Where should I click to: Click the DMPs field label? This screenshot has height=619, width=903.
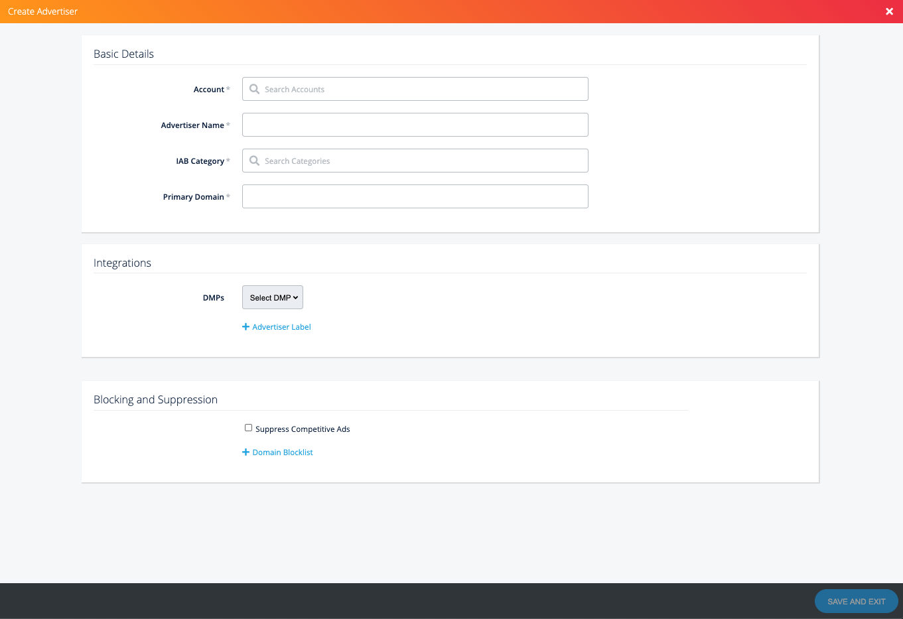tap(213, 298)
